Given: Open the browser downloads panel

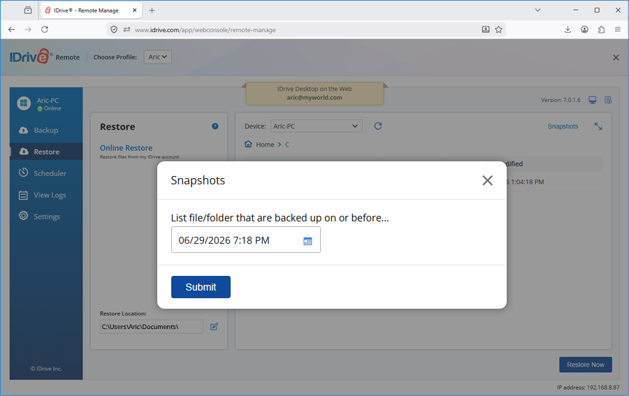Looking at the screenshot, I should click(567, 29).
